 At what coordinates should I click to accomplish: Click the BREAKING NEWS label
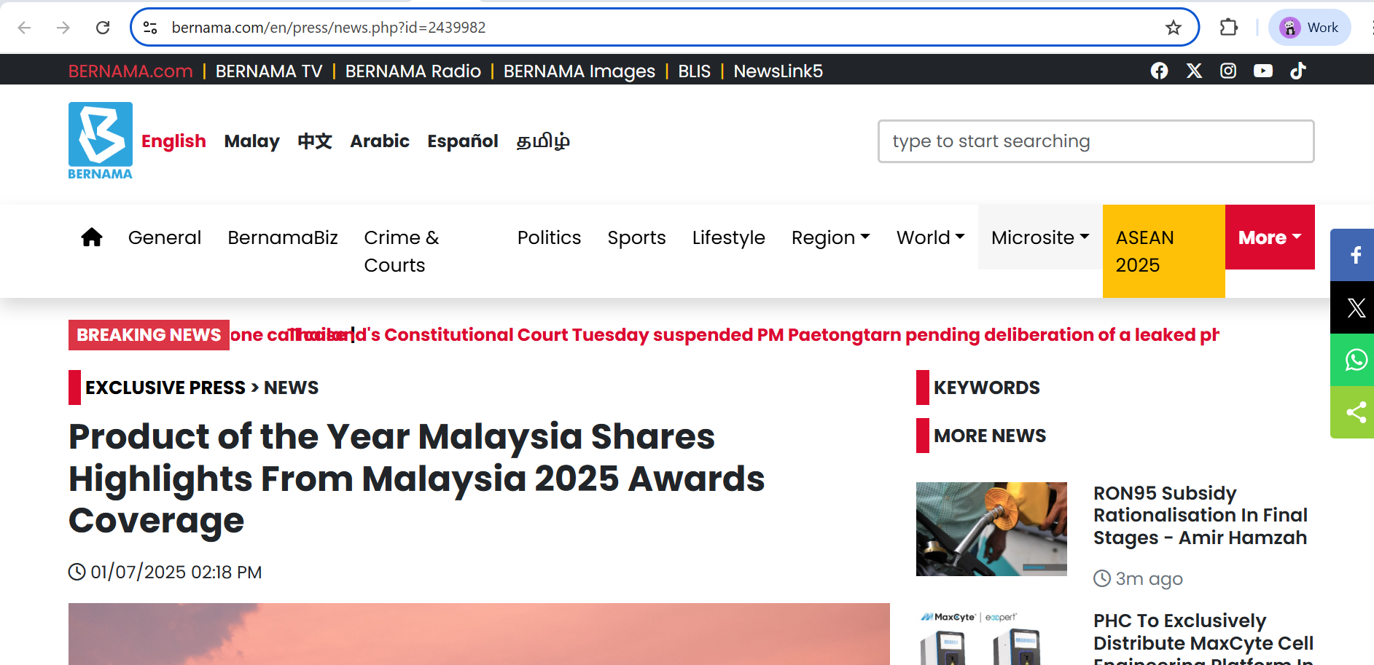pos(149,335)
